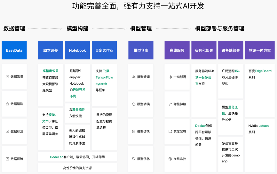Click the 模型优化 label
277x174 pixels.
tap(143, 159)
